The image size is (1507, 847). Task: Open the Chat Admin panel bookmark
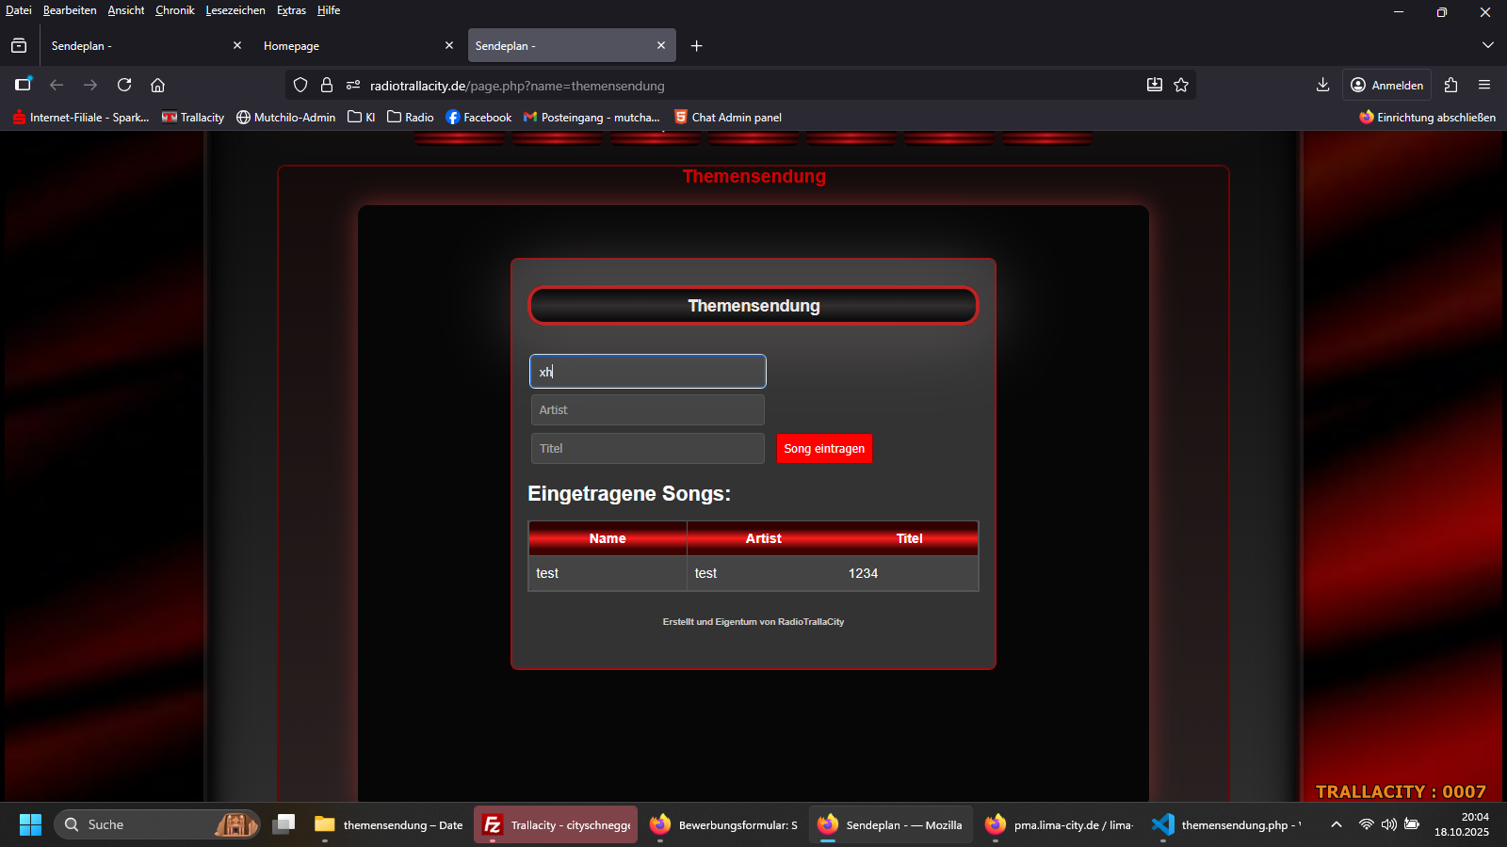728,118
